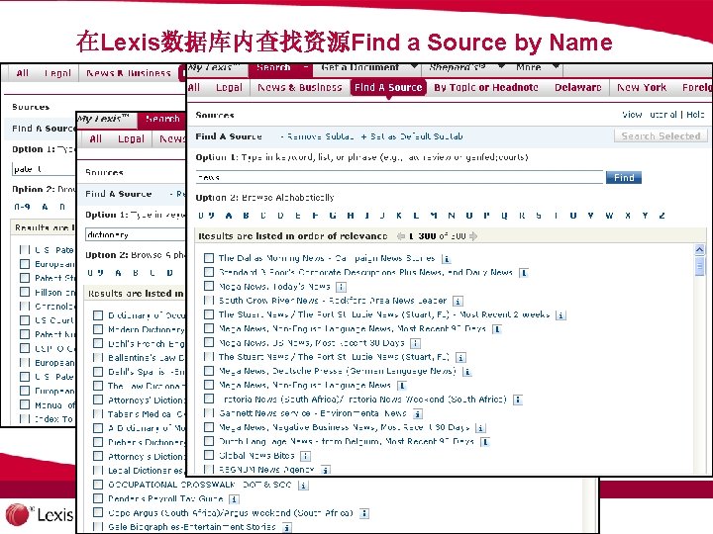The image size is (713, 534).
Task: Switch to Legal tab in front window
Action: 229,88
